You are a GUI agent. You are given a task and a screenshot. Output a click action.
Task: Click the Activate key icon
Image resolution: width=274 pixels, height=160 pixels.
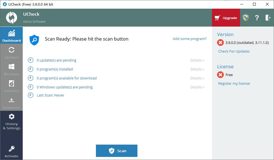(x=11, y=151)
